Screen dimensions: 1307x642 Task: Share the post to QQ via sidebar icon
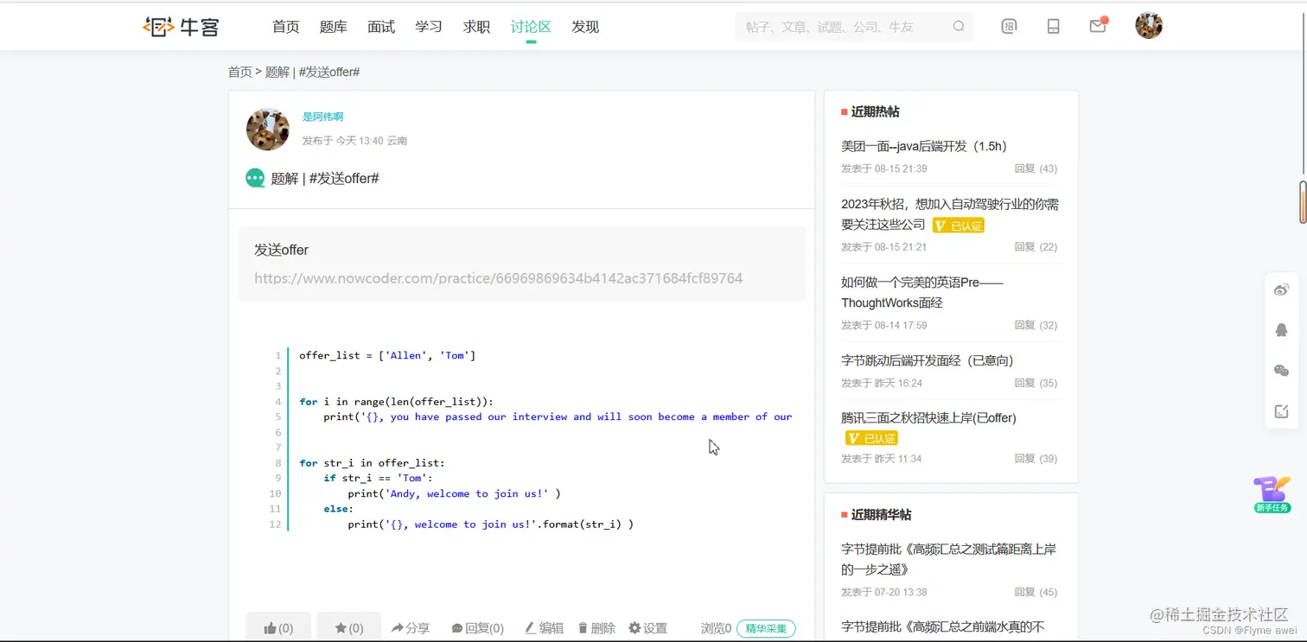[x=1281, y=329]
